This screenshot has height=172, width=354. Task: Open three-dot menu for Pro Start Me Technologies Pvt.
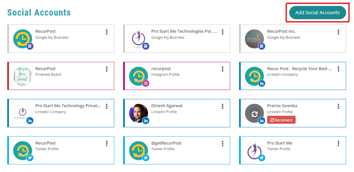(223, 32)
